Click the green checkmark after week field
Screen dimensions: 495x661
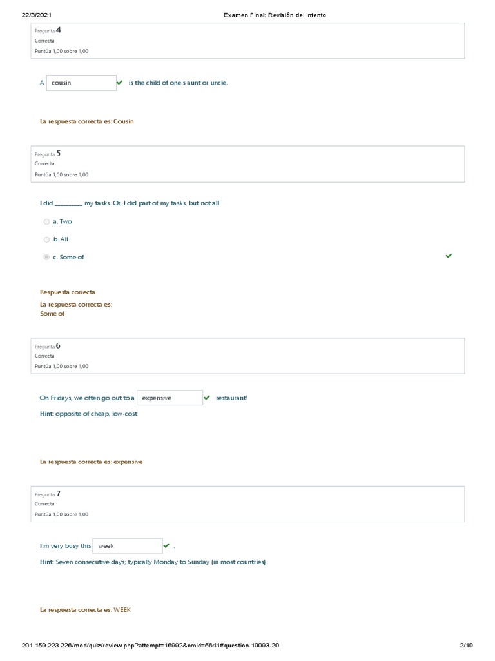tap(166, 545)
